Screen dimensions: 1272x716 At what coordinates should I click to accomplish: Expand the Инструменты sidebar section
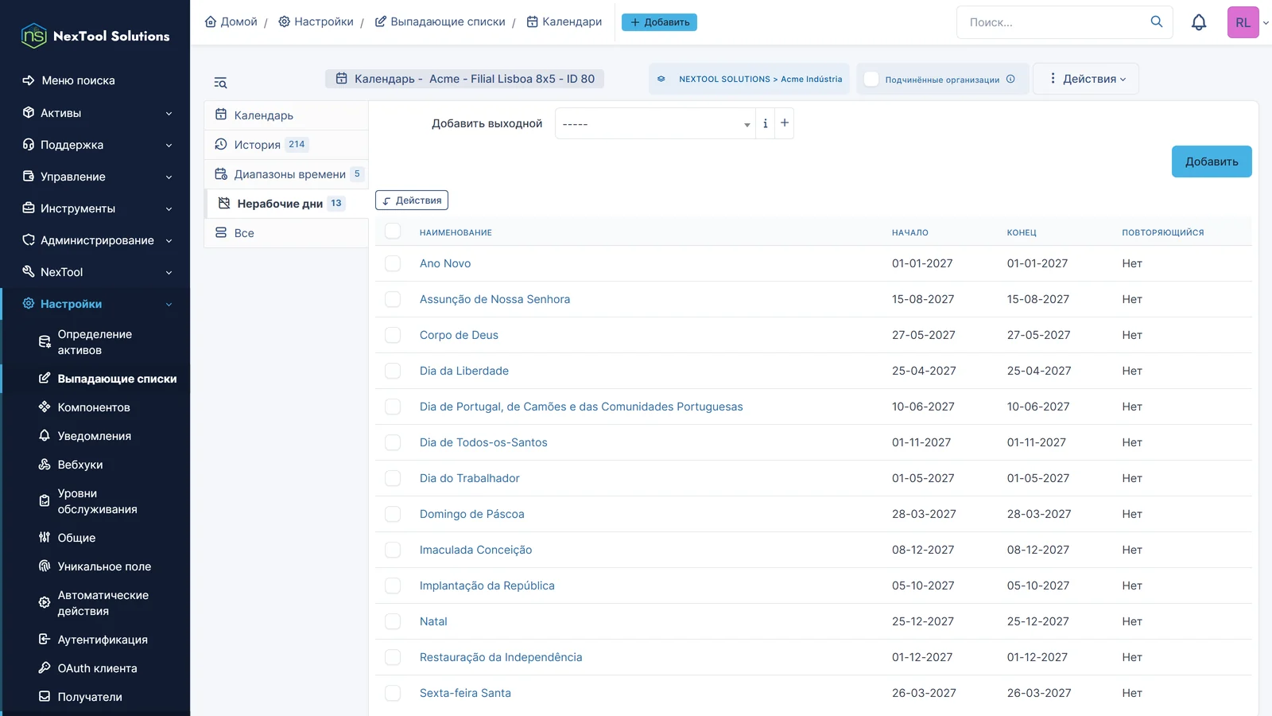(x=95, y=208)
